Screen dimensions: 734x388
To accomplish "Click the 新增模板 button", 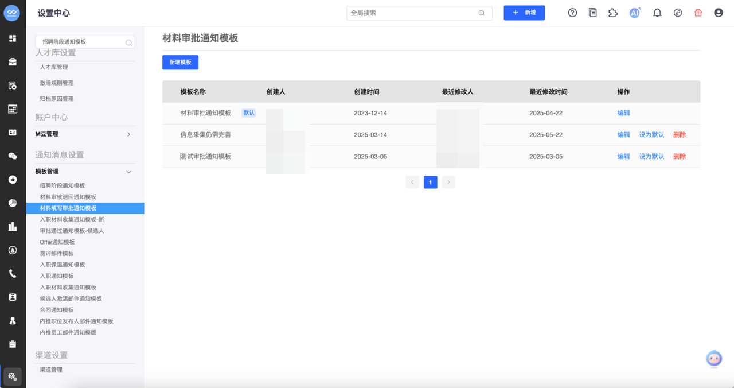I will (180, 62).
